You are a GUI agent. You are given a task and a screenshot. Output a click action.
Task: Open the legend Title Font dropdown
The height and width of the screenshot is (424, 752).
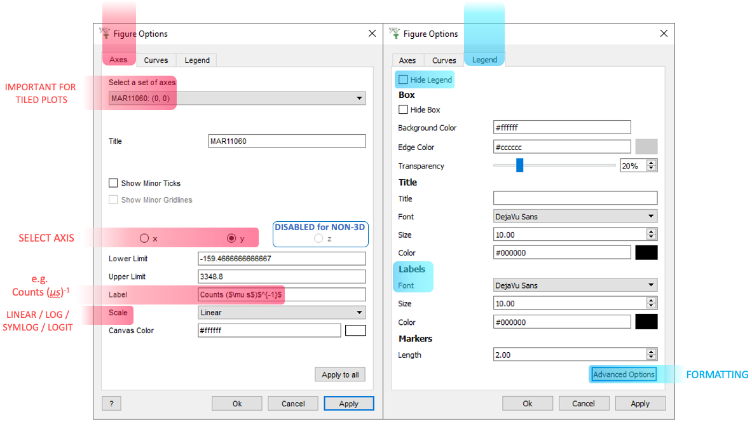click(x=575, y=217)
